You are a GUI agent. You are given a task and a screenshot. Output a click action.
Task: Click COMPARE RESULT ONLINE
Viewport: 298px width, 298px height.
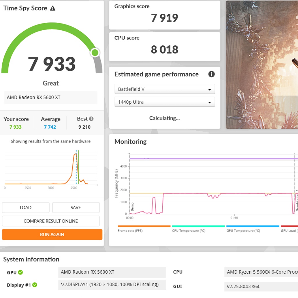[x=51, y=221]
